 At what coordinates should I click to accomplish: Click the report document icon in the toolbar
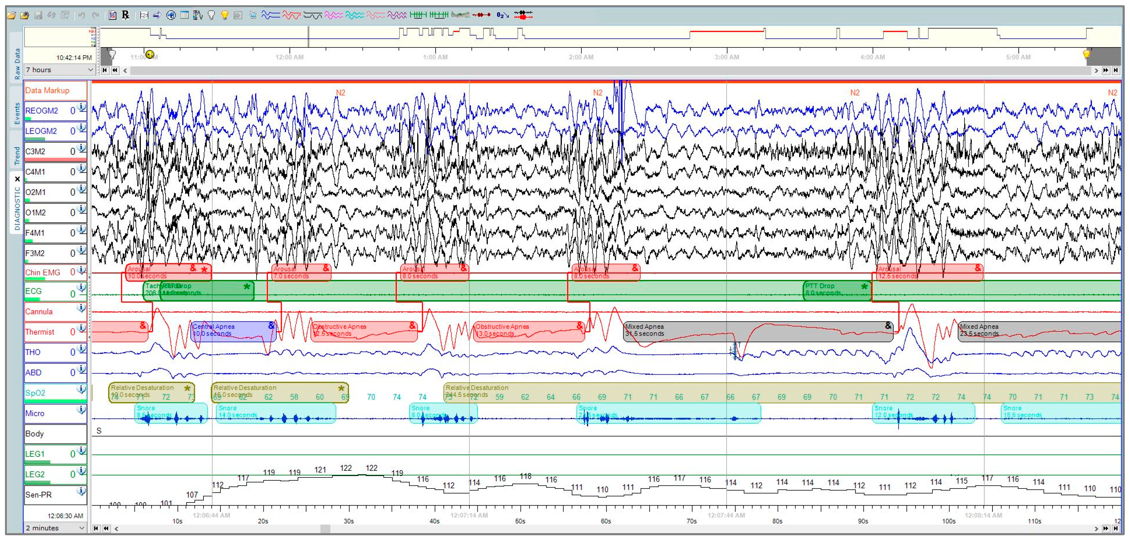point(113,15)
